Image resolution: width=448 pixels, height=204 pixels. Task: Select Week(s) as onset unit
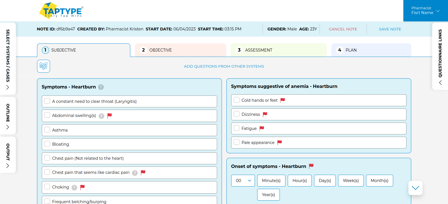pos(350,181)
